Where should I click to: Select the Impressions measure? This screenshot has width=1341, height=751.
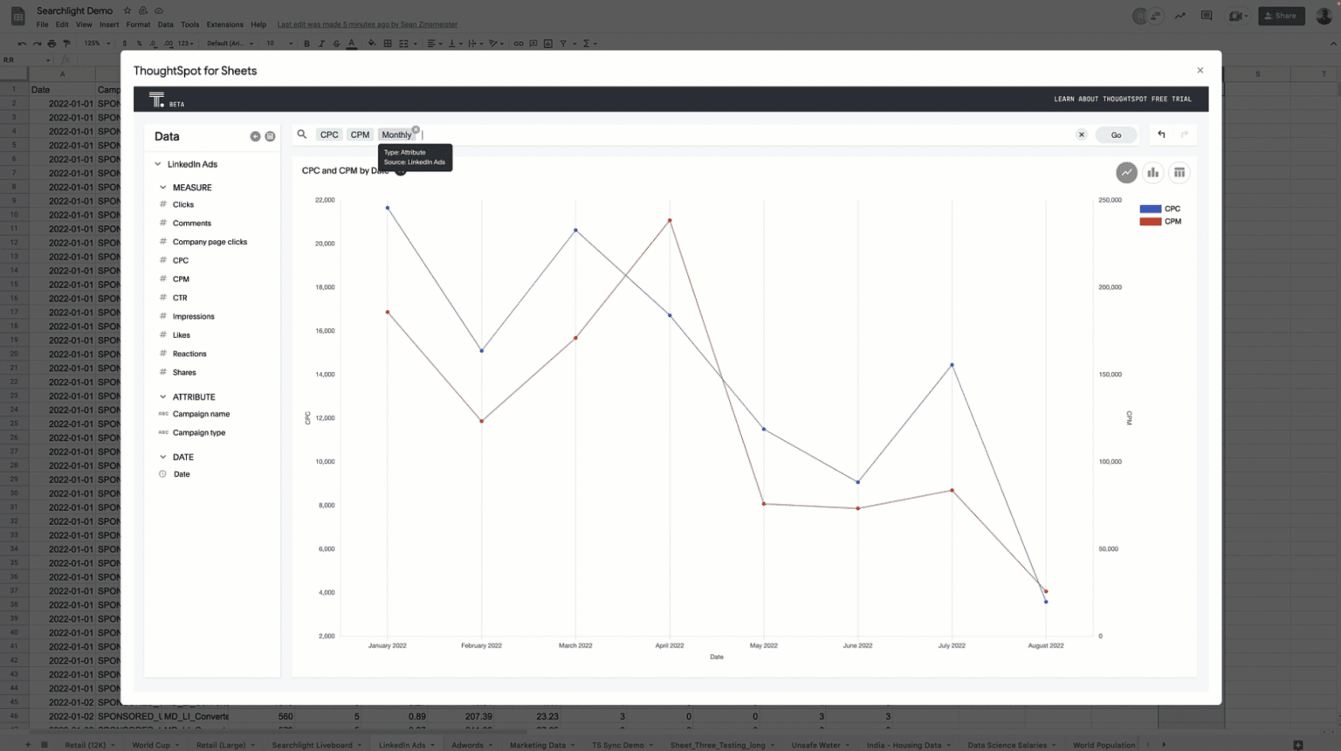click(193, 316)
